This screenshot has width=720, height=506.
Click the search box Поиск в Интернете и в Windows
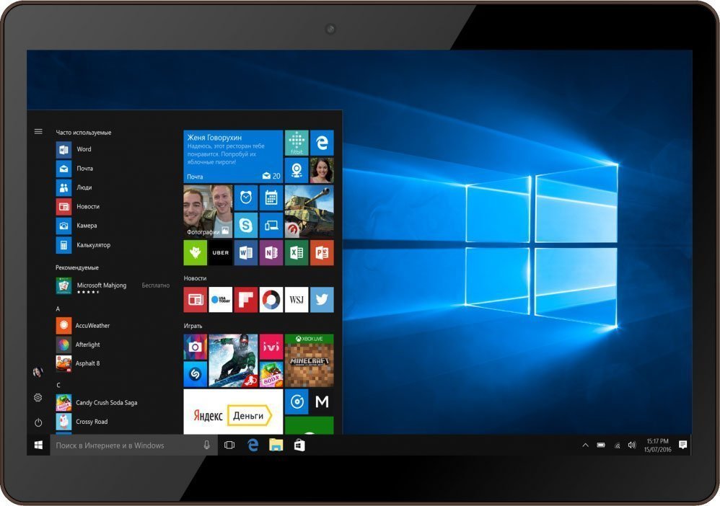pos(133,445)
